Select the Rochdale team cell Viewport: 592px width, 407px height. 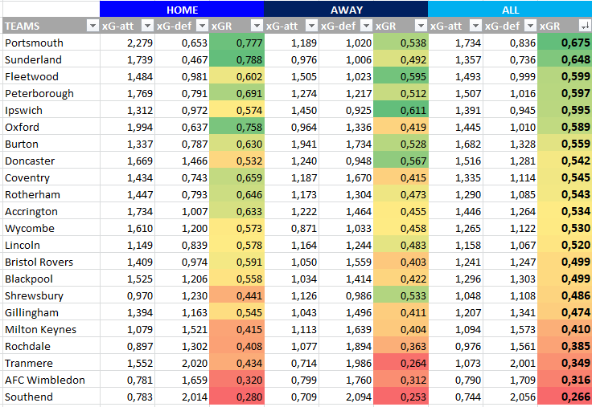[x=51, y=346]
